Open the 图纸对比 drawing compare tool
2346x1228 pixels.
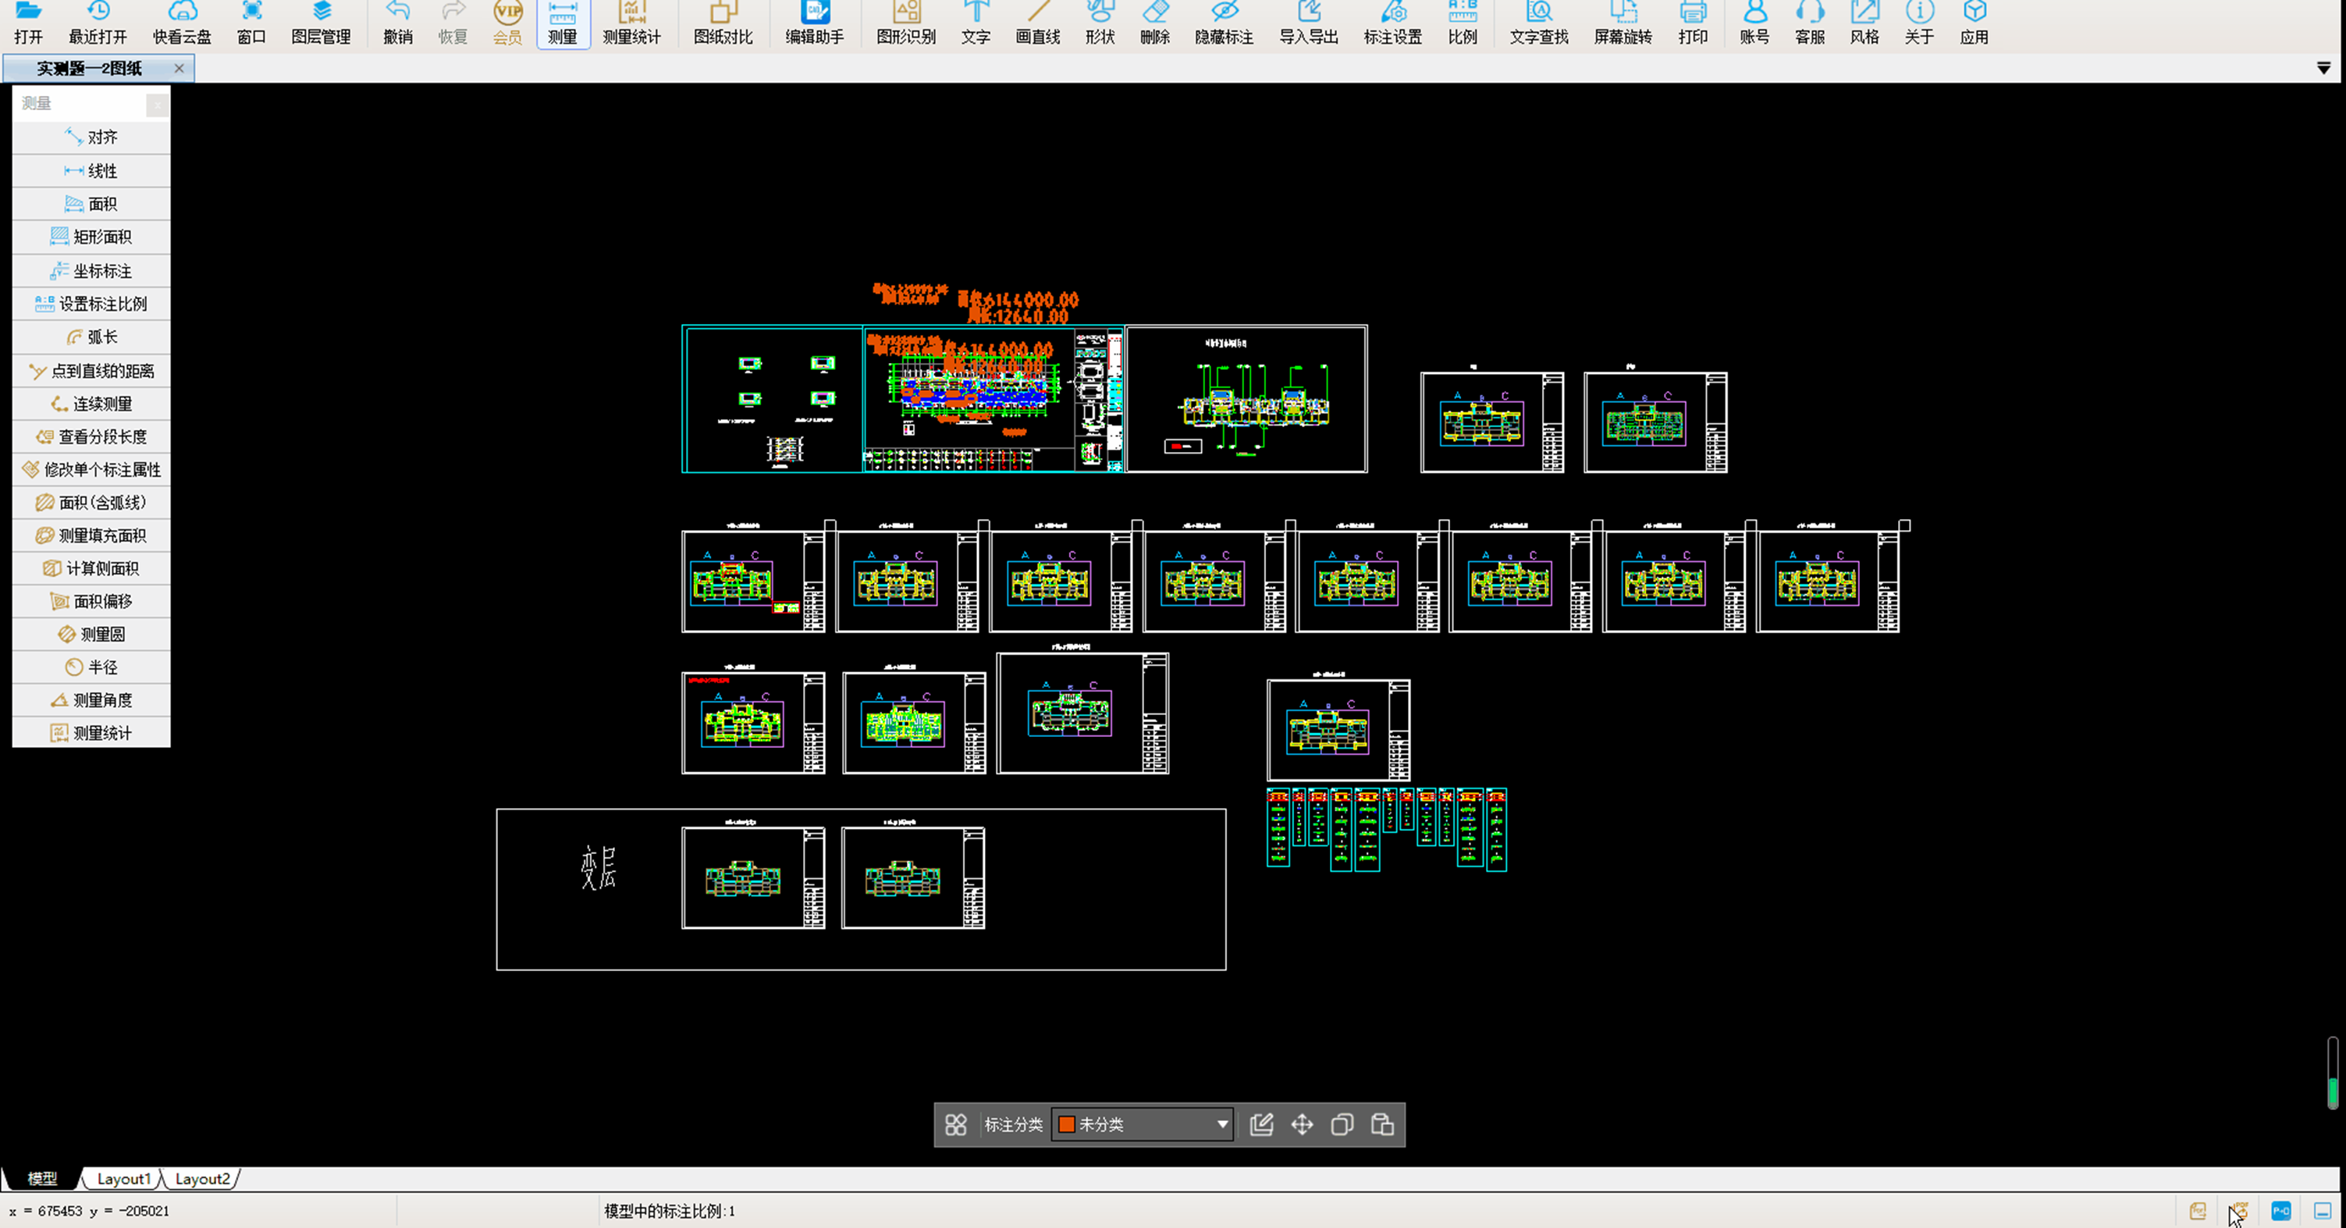tap(722, 23)
